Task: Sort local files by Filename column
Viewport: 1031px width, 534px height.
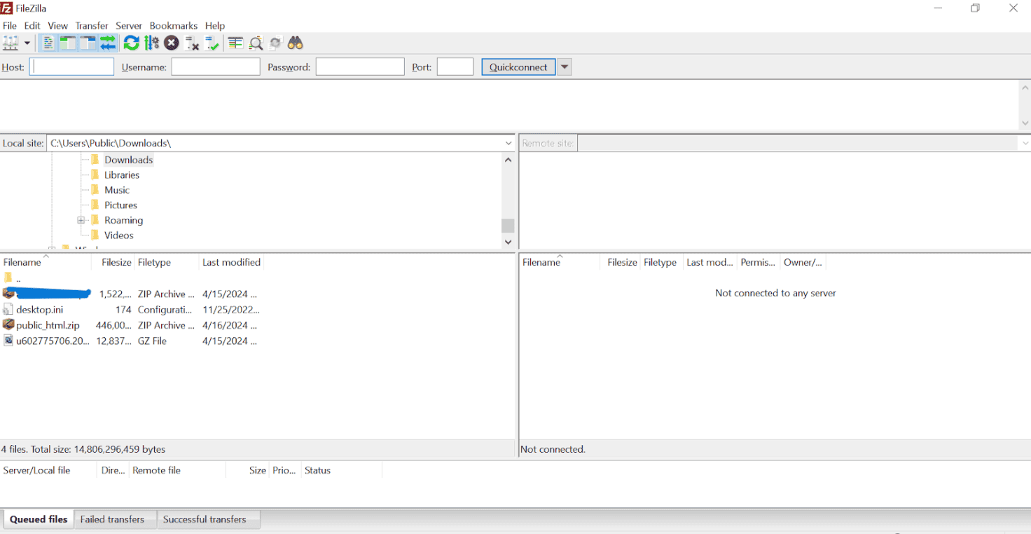Action: 46,262
